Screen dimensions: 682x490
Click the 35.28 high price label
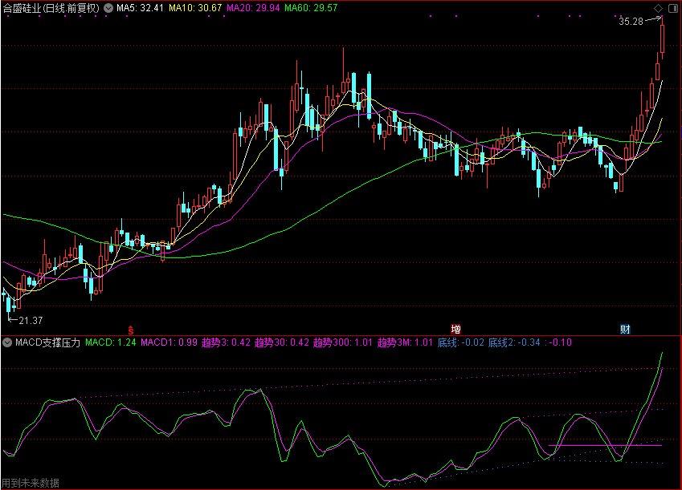click(631, 22)
